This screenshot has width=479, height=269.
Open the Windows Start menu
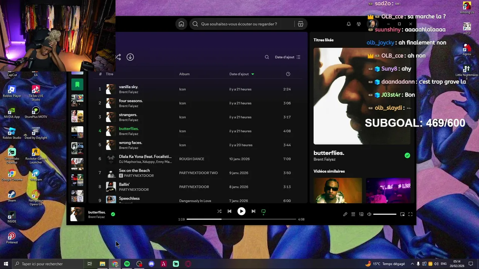[x=6, y=264]
